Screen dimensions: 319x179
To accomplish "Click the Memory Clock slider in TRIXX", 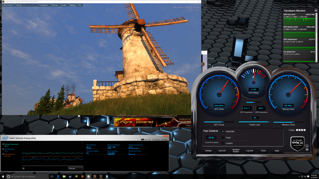I will pyautogui.click(x=288, y=122).
